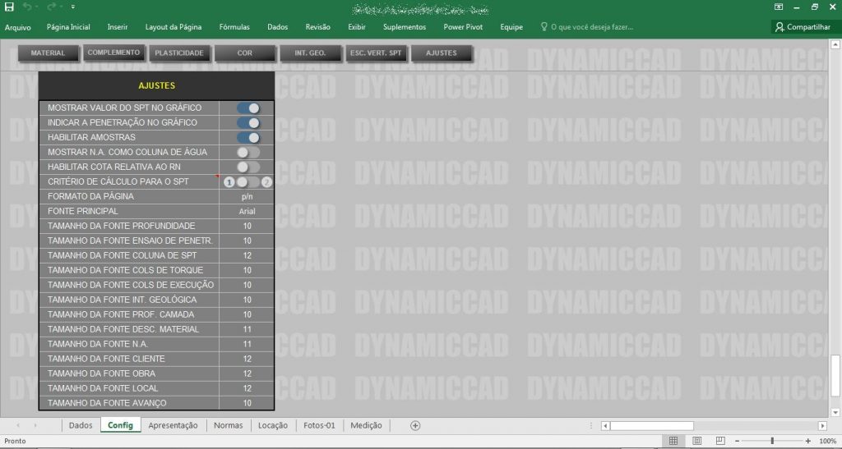The height and width of the screenshot is (449, 842).
Task: Click the Normal view icon
Action: (673, 441)
